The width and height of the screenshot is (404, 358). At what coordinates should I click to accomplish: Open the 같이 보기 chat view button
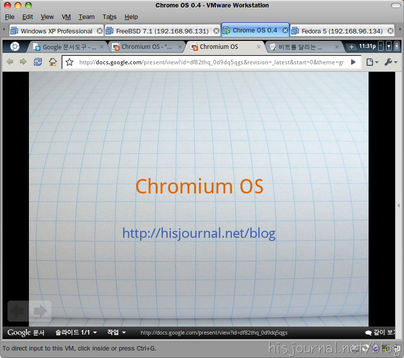tap(380, 333)
